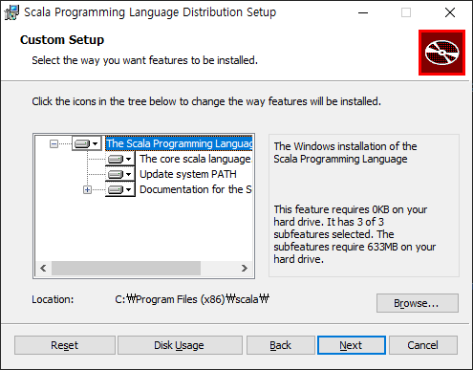
Task: Open install options for core scala language feature
Action: (120, 159)
